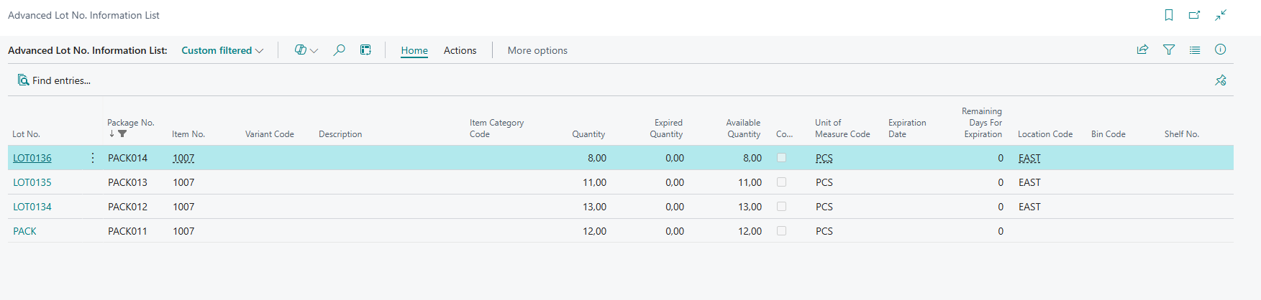The image size is (1261, 300).
Task: Toggle the filter pane icon
Action: tap(1169, 50)
